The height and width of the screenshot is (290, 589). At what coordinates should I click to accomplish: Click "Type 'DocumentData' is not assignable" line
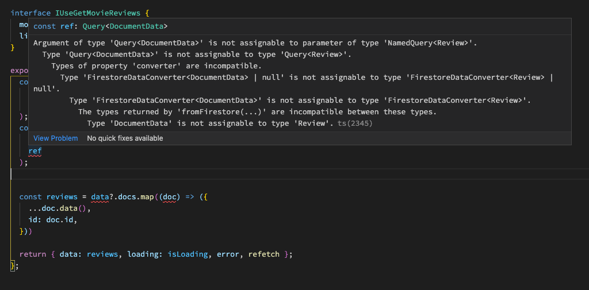pos(211,123)
